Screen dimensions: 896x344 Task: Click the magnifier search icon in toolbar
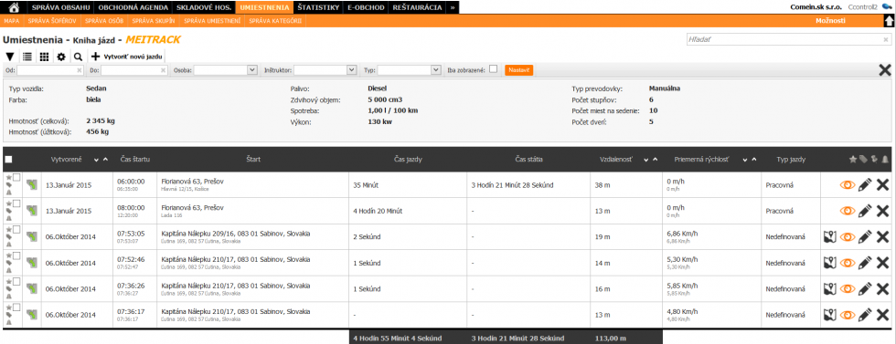coord(78,57)
